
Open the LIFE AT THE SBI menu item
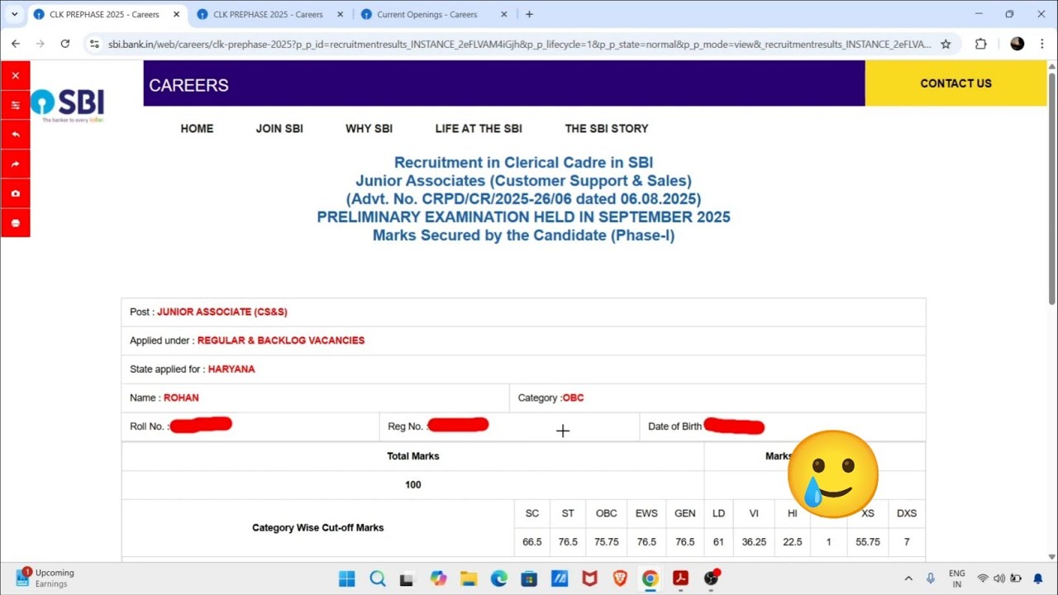[479, 128]
